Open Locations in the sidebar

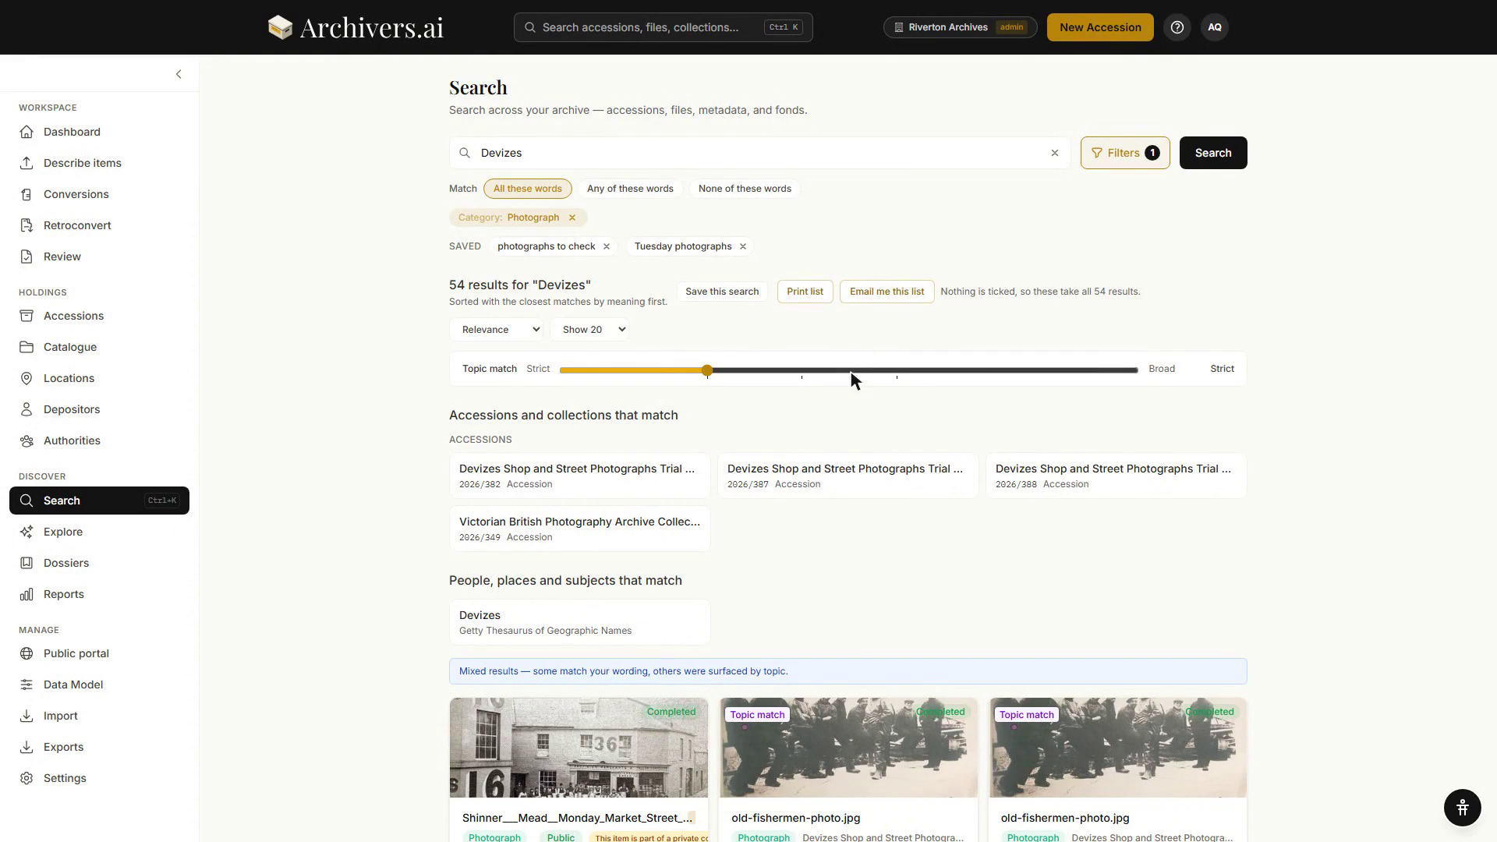99,378
